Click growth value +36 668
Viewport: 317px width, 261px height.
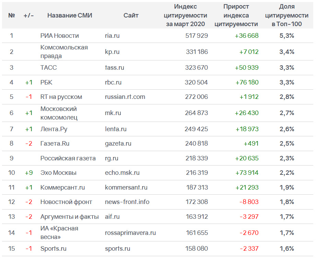point(247,36)
